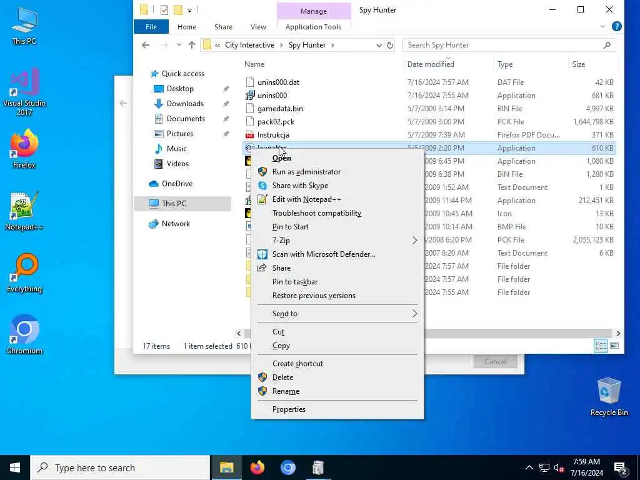
Task: Click the muted volume tray icon
Action: pos(559,467)
